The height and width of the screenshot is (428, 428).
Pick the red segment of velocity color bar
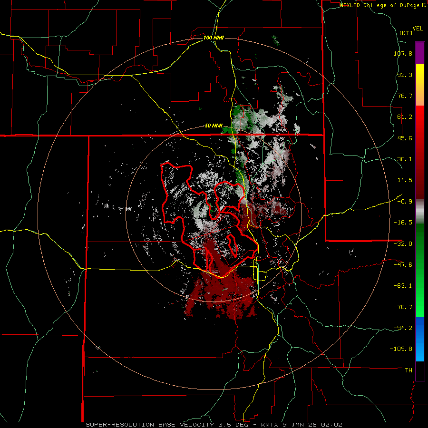420,152
